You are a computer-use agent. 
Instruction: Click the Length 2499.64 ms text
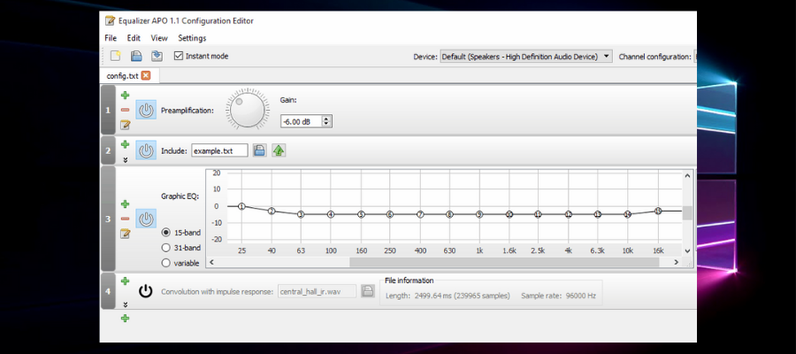coord(448,295)
